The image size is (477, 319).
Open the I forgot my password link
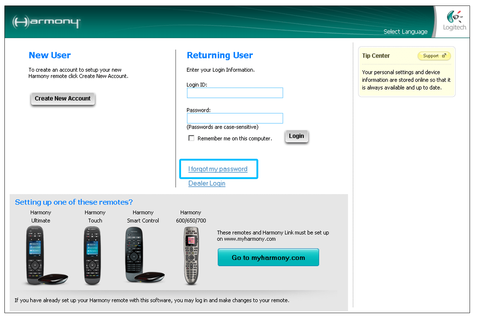[x=218, y=169]
